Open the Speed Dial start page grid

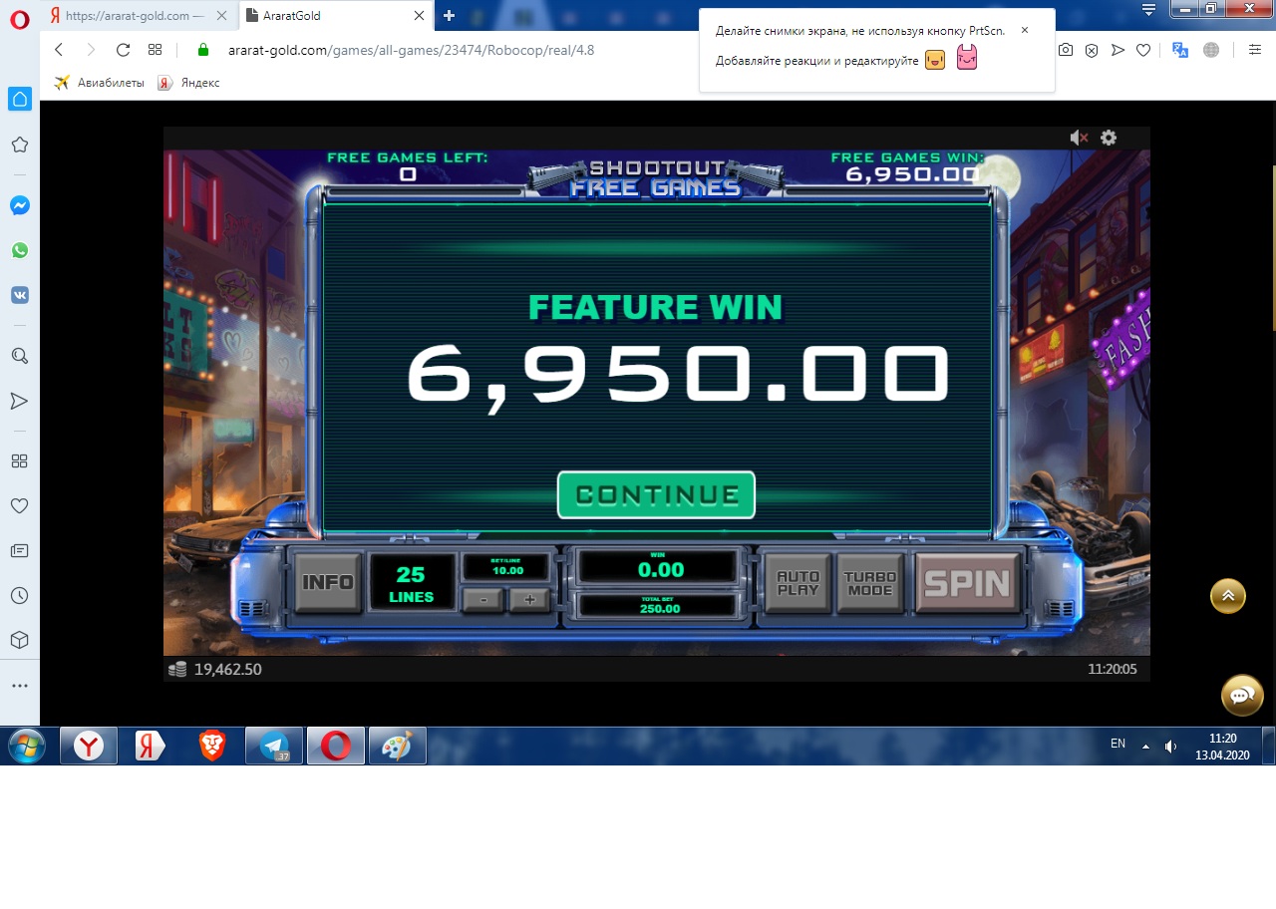[155, 50]
